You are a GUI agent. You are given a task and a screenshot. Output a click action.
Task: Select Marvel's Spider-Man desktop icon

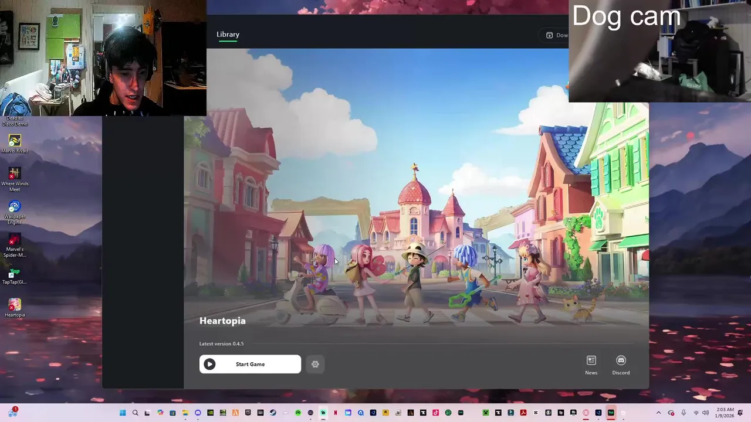click(x=15, y=245)
